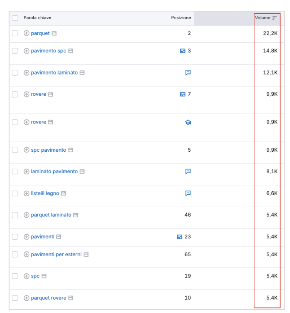The height and width of the screenshot is (313, 290).
Task: Click image pack icon in pavimento spc row
Action: (x=183, y=51)
